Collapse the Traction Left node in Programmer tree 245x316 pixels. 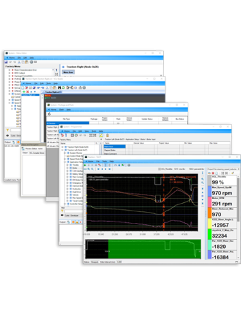tap(62, 150)
